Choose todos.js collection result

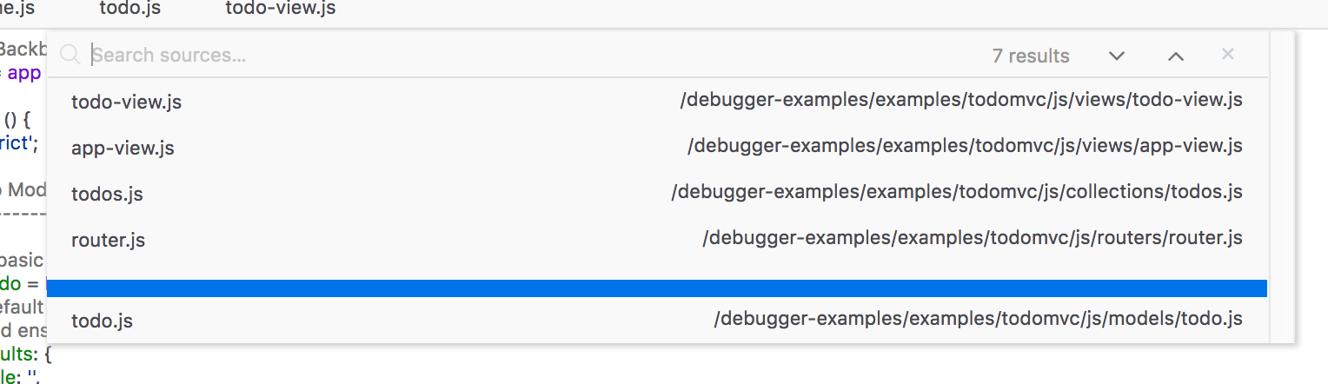point(107,194)
